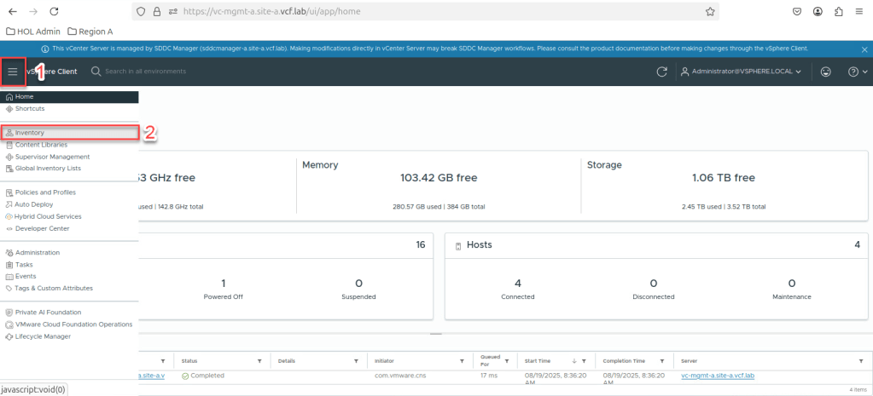
Task: Select Inventory in the navigation menu
Action: tap(30, 133)
